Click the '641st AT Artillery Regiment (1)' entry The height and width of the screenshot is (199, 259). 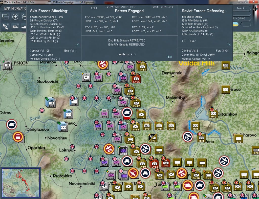[x=200, y=27]
